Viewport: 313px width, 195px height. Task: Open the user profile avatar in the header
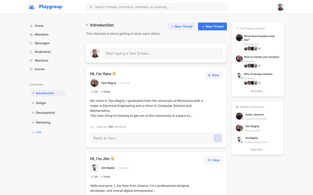[x=280, y=7]
